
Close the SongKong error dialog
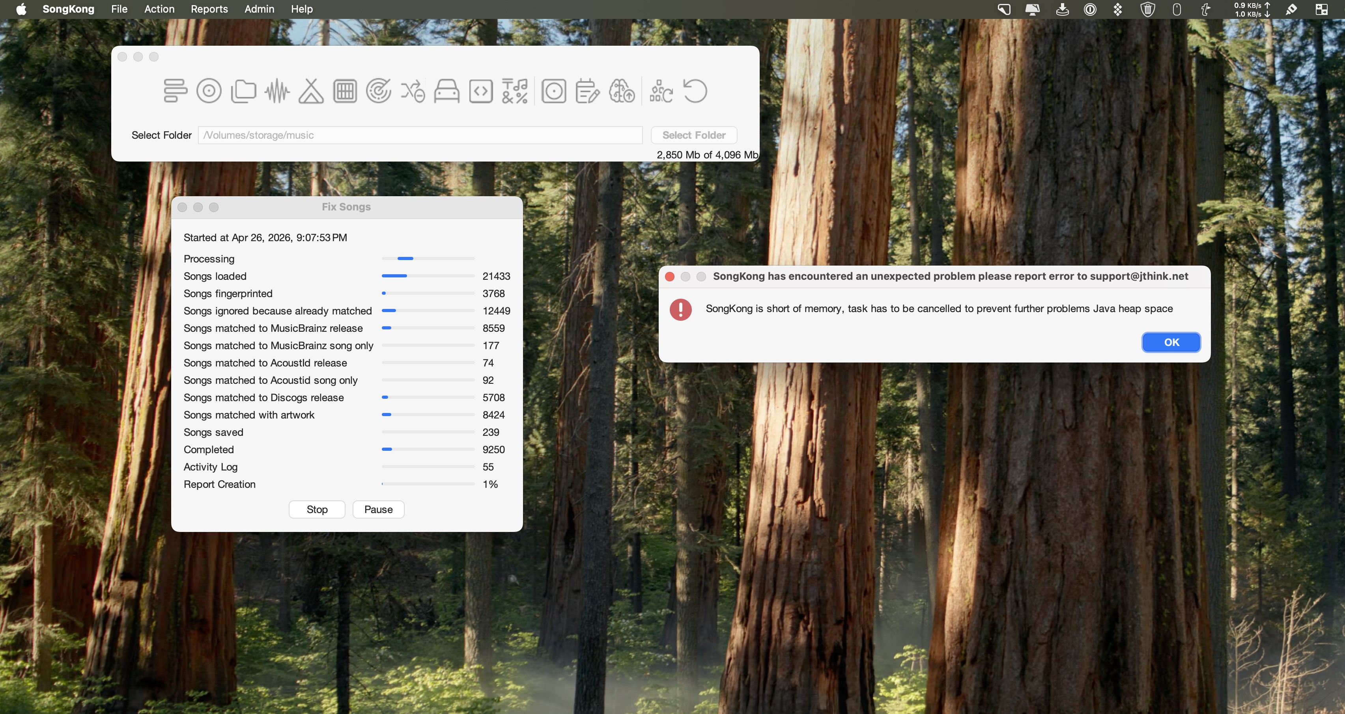pos(670,277)
